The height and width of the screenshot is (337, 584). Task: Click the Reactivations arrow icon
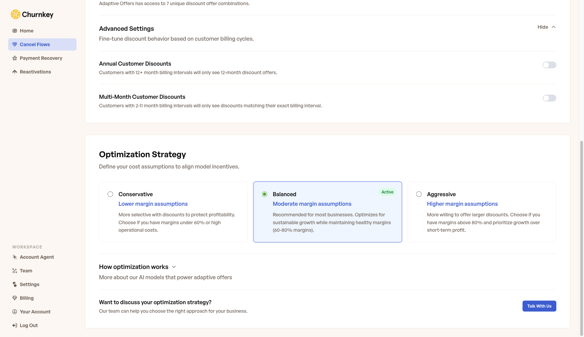tap(15, 72)
